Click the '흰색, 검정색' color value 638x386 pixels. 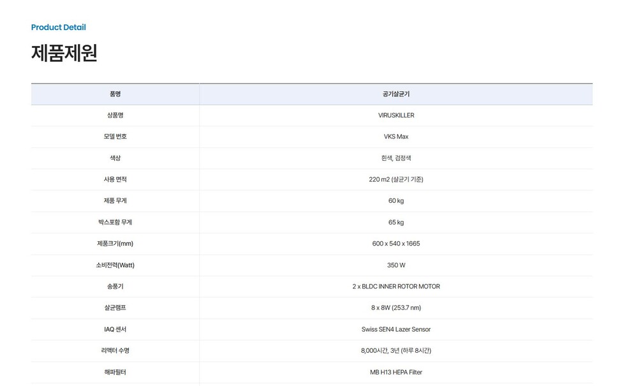coord(396,158)
